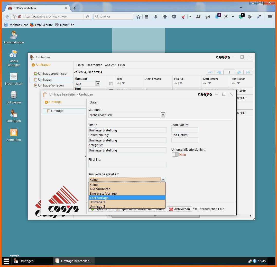Image resolution: width=277 pixels, height=267 pixels.
Task: Click the End-Datum field in dialog
Action: [184, 140]
